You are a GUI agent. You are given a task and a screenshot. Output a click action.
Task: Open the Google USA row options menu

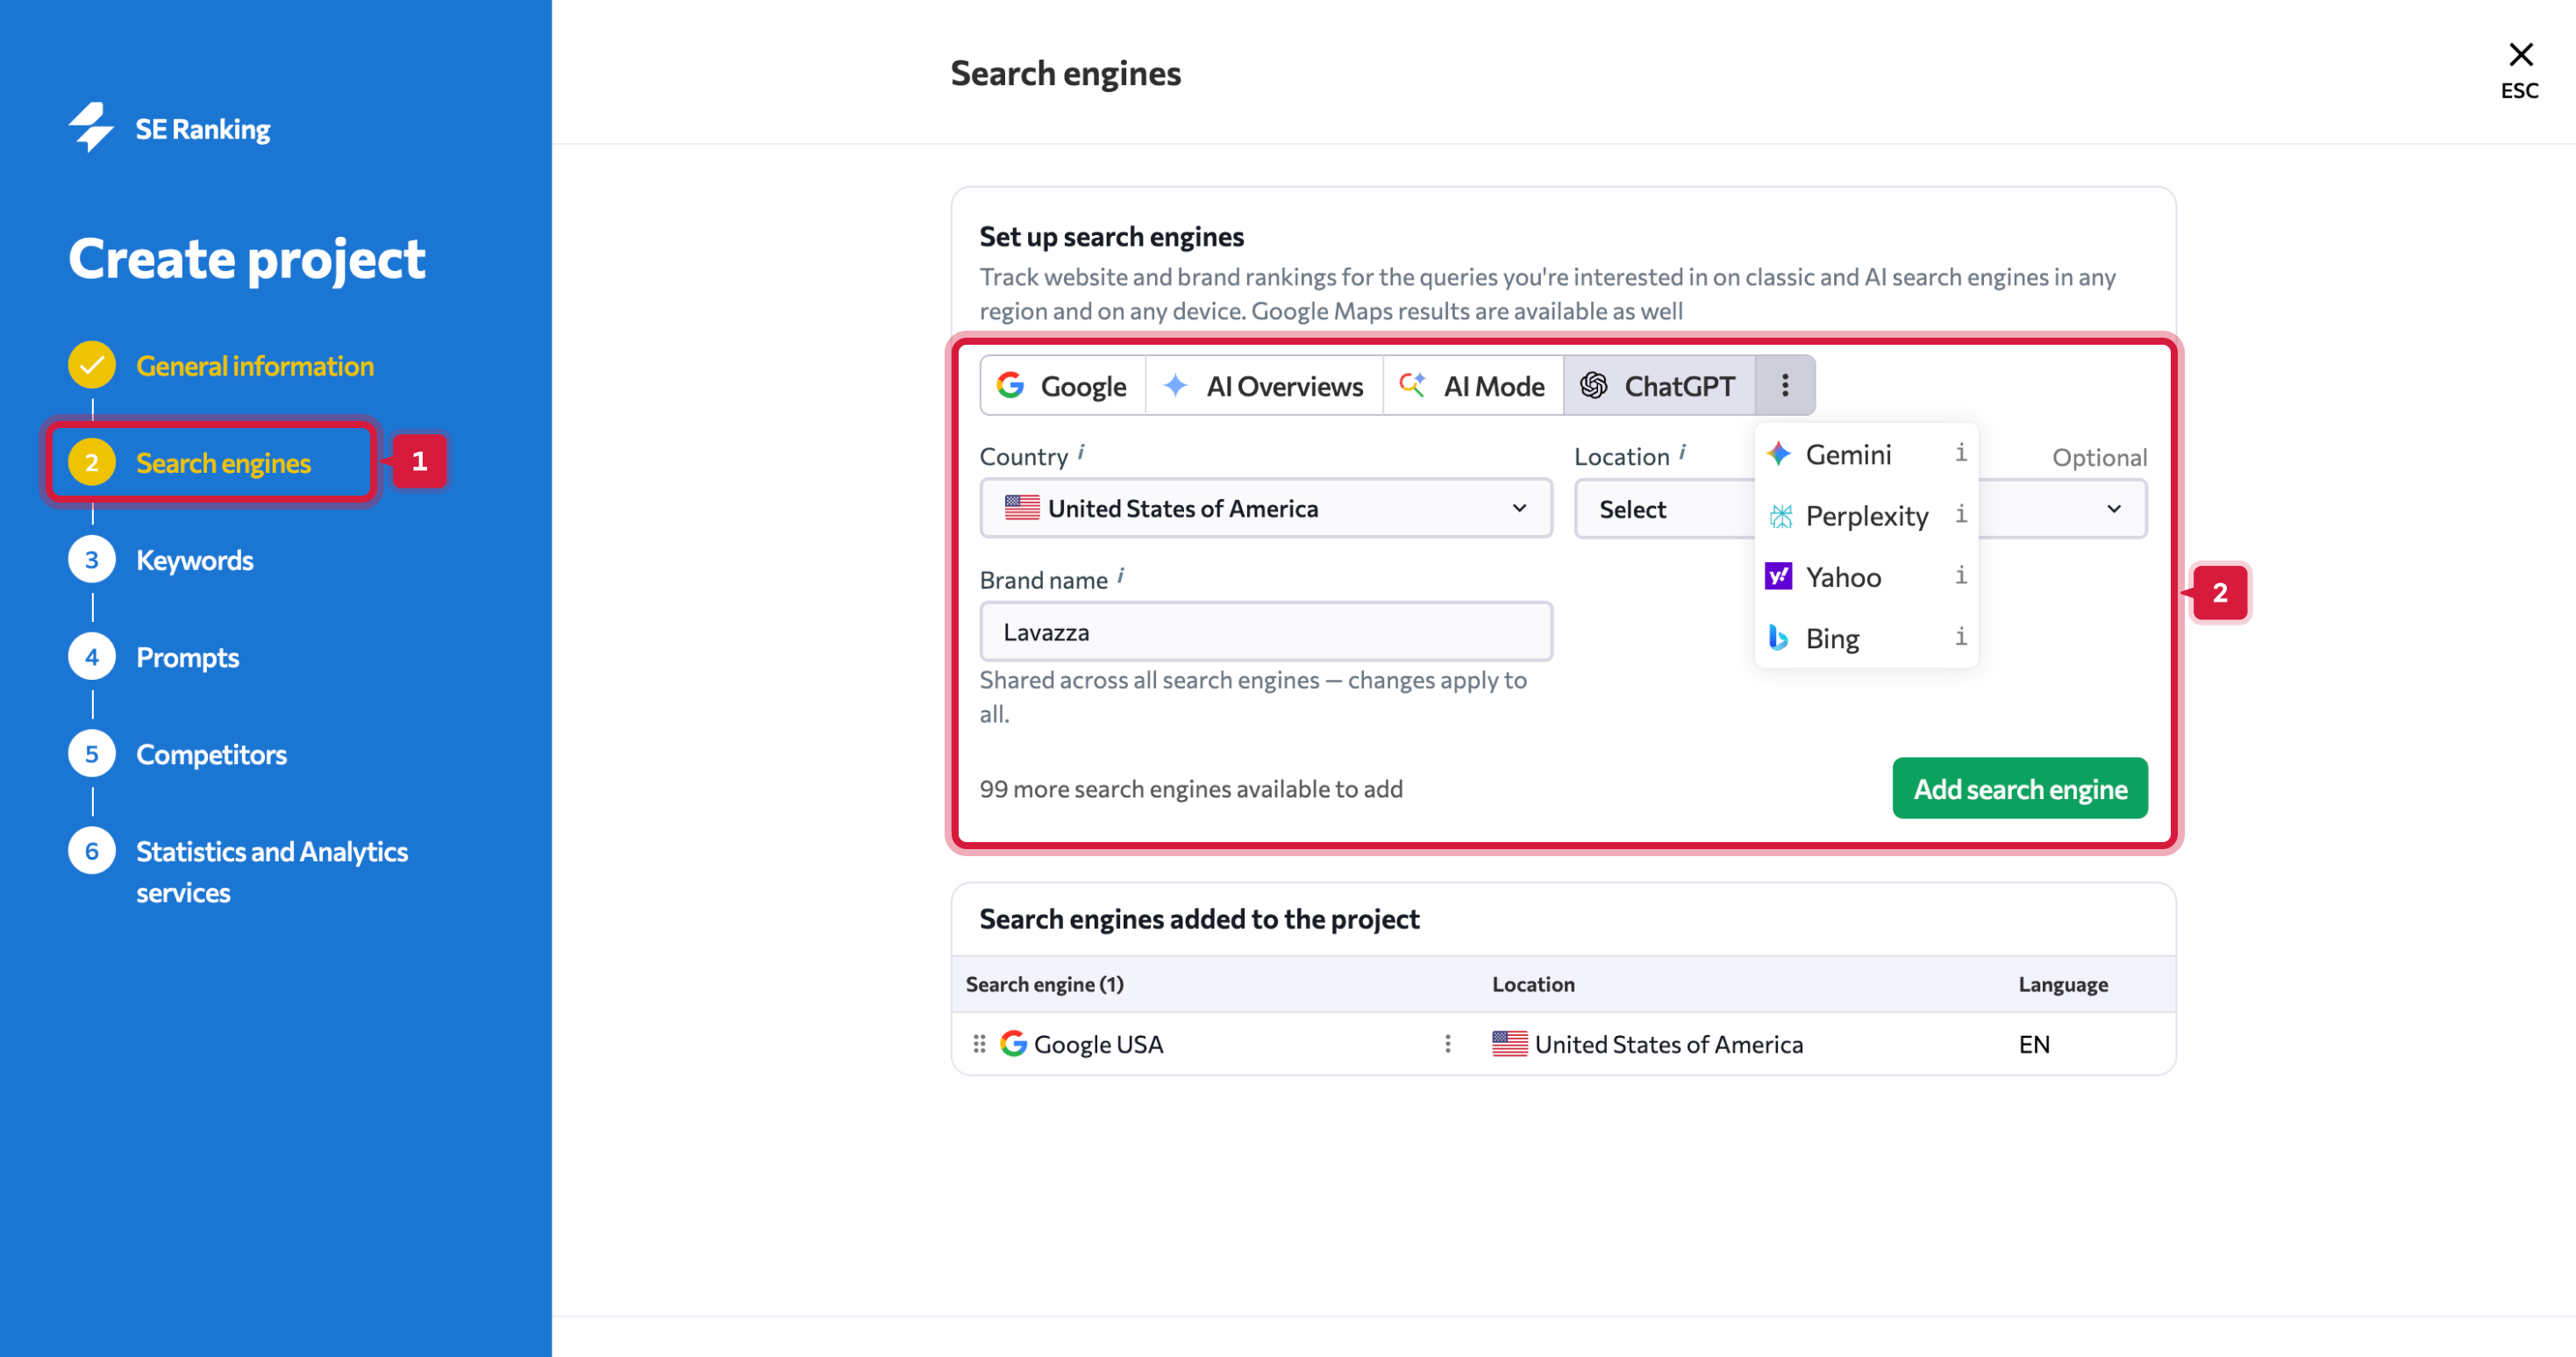pos(1447,1044)
